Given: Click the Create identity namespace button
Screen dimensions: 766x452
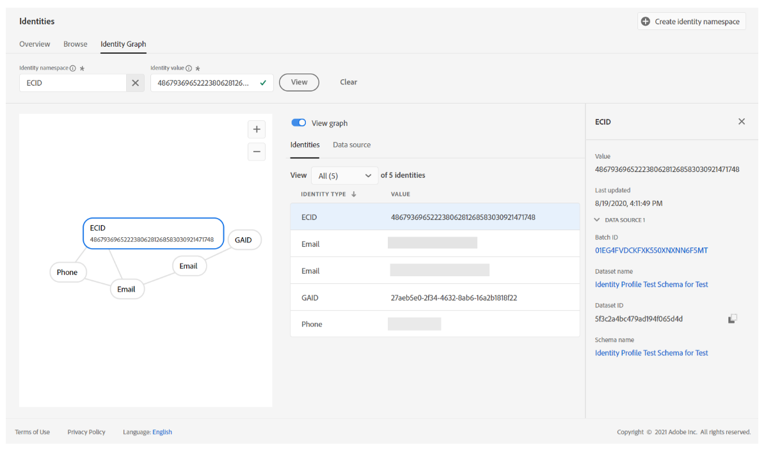Looking at the screenshot, I should click(691, 20).
